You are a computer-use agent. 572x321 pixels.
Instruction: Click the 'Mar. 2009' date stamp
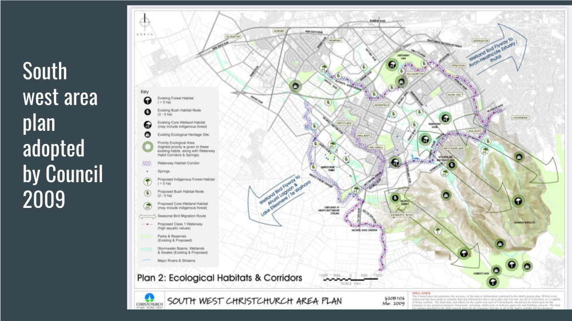[x=394, y=303]
